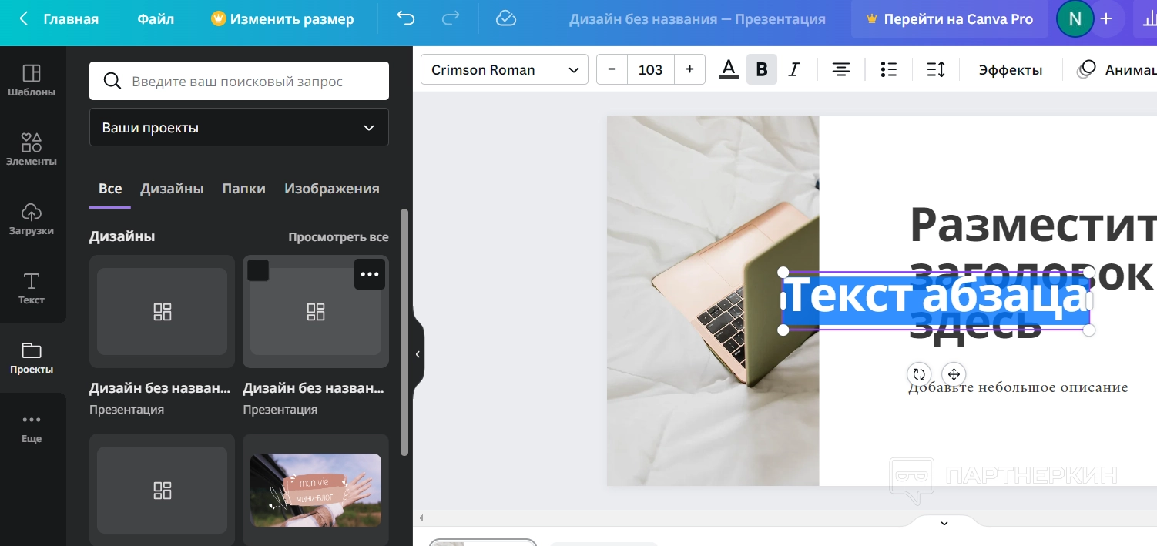This screenshot has width=1157, height=546.
Task: Open Загрузки uploads panel
Action: click(x=32, y=219)
